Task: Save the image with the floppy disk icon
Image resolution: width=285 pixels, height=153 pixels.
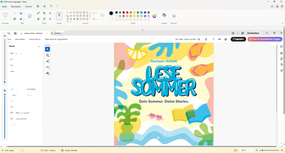Action: click(38, 7)
